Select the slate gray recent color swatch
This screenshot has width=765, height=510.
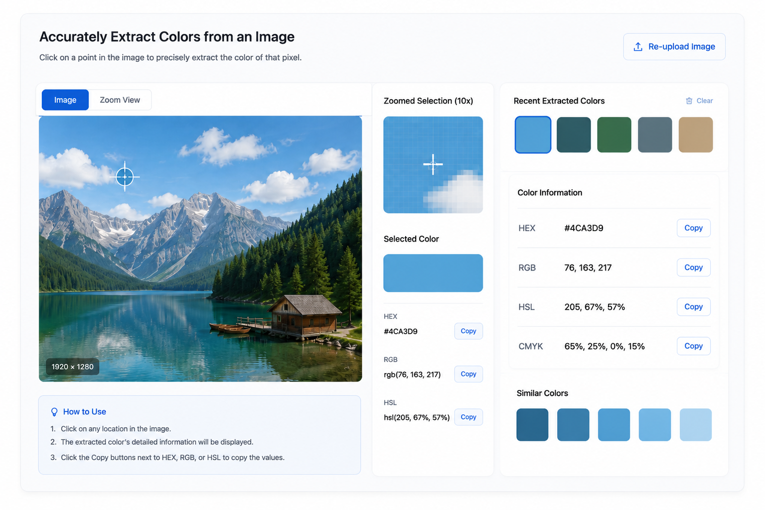(x=655, y=134)
